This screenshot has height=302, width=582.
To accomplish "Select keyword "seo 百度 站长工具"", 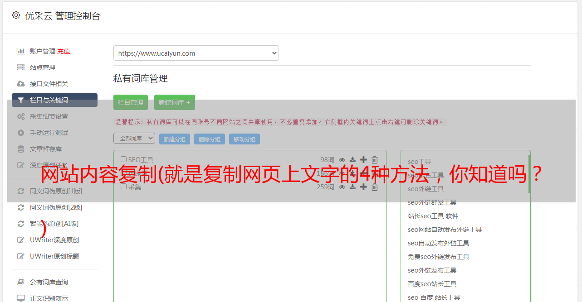I will (434, 297).
